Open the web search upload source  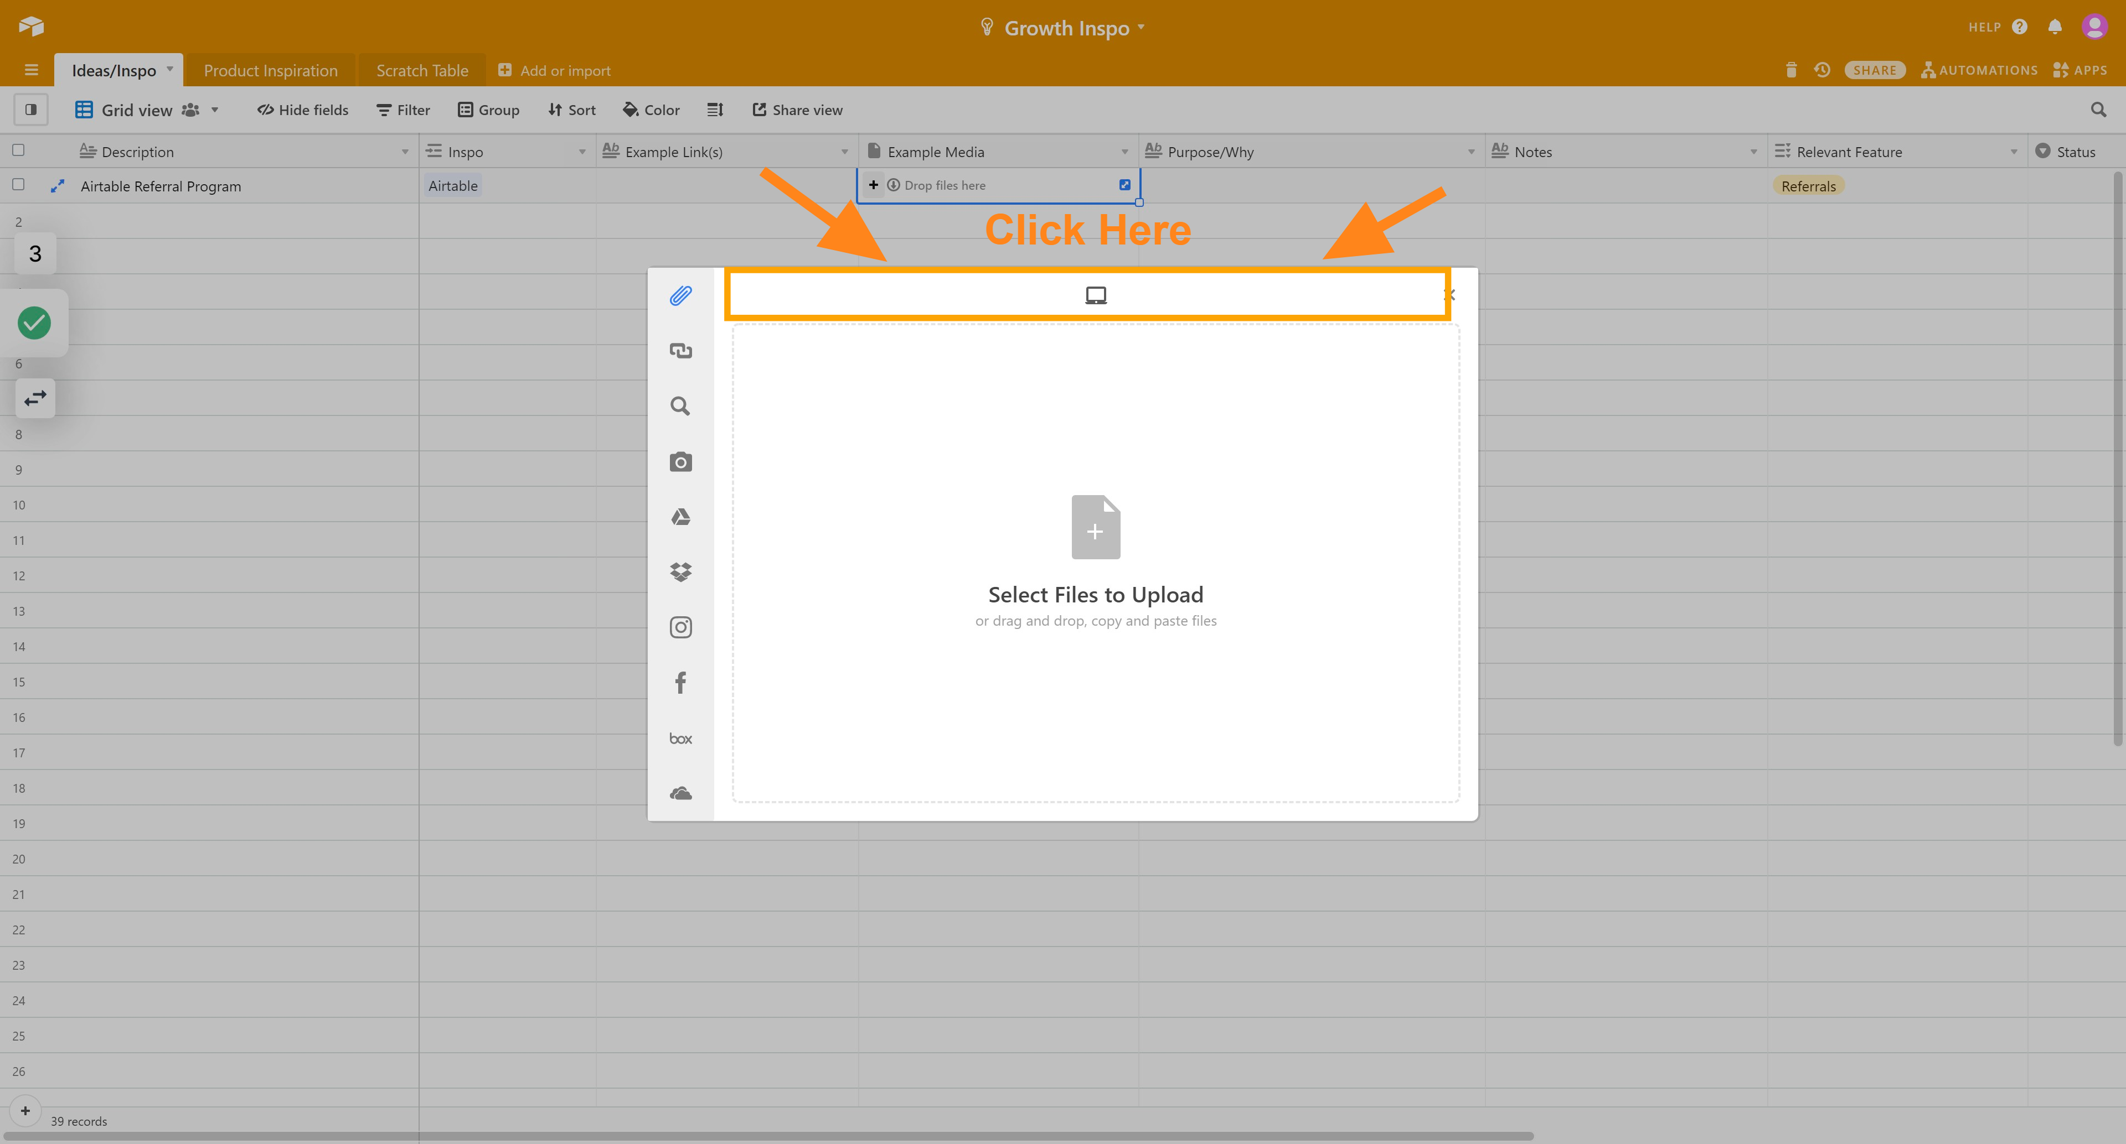coord(680,406)
